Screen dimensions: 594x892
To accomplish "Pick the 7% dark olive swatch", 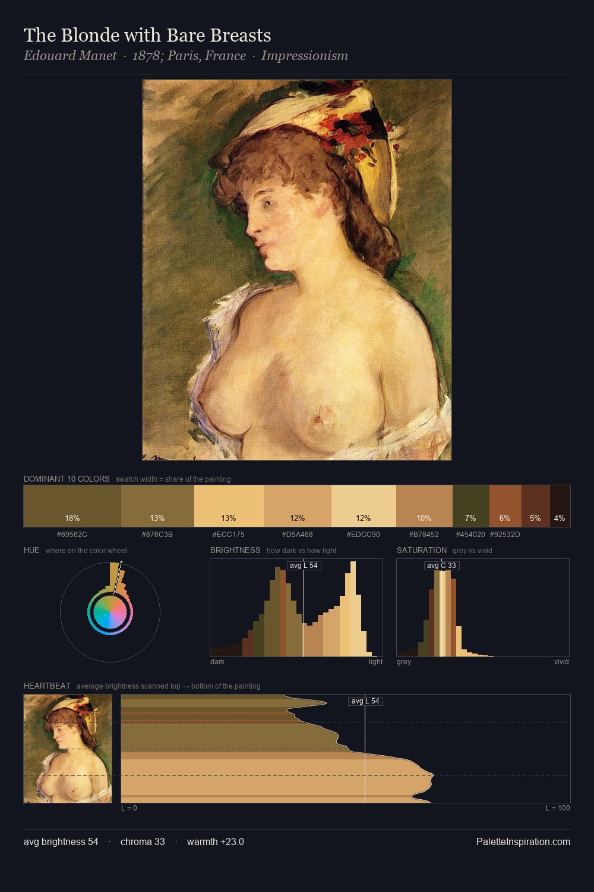I will 471,506.
